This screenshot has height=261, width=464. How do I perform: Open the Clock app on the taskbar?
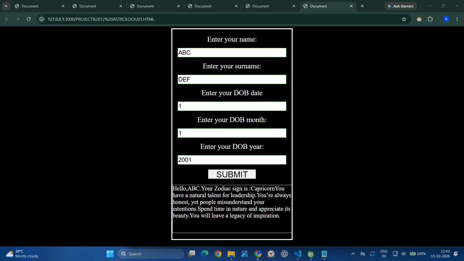point(271,254)
